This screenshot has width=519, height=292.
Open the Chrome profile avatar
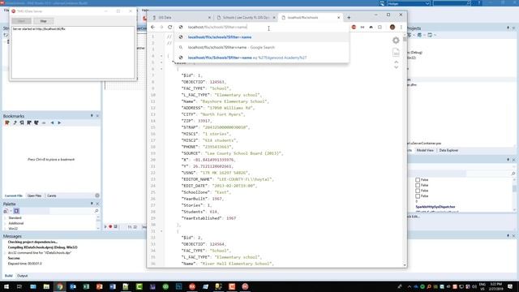click(392, 27)
